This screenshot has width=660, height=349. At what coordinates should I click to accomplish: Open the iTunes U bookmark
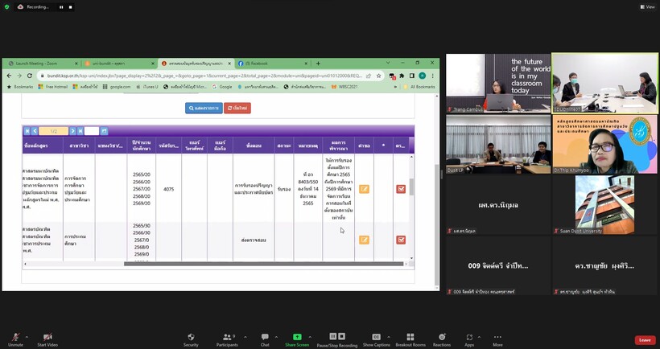pos(148,87)
